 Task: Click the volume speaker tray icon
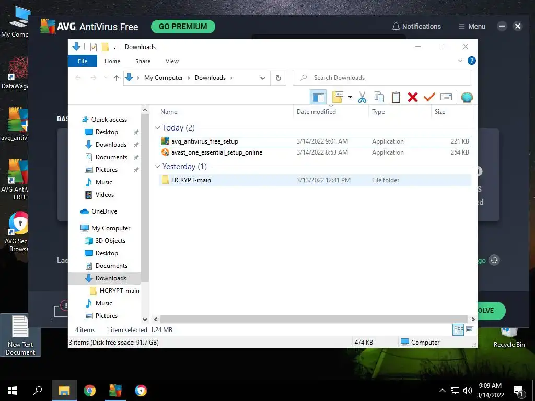(x=468, y=391)
